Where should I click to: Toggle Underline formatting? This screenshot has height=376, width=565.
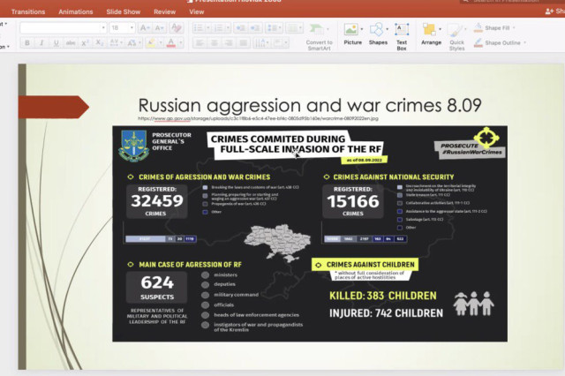point(56,43)
